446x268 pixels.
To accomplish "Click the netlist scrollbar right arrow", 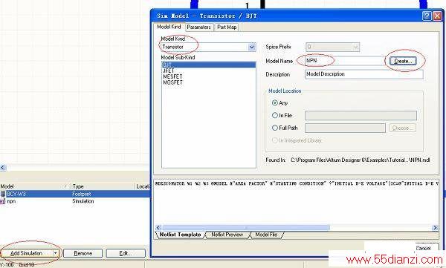I will coord(435,227).
